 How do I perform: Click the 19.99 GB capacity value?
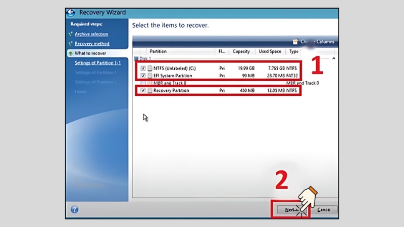pos(246,68)
